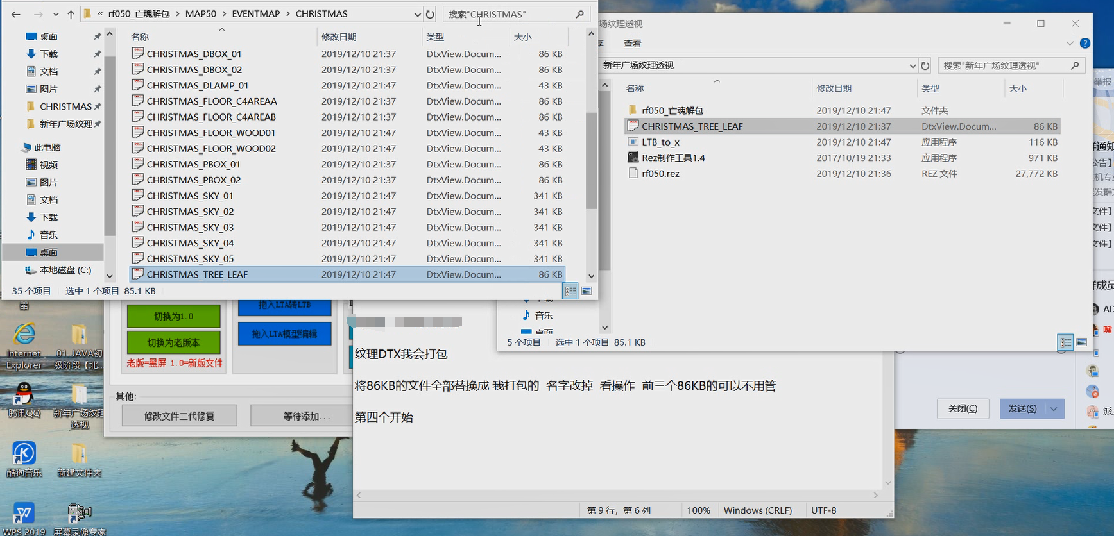
Task: Open the 查看 ribbon tab
Action: click(x=632, y=44)
